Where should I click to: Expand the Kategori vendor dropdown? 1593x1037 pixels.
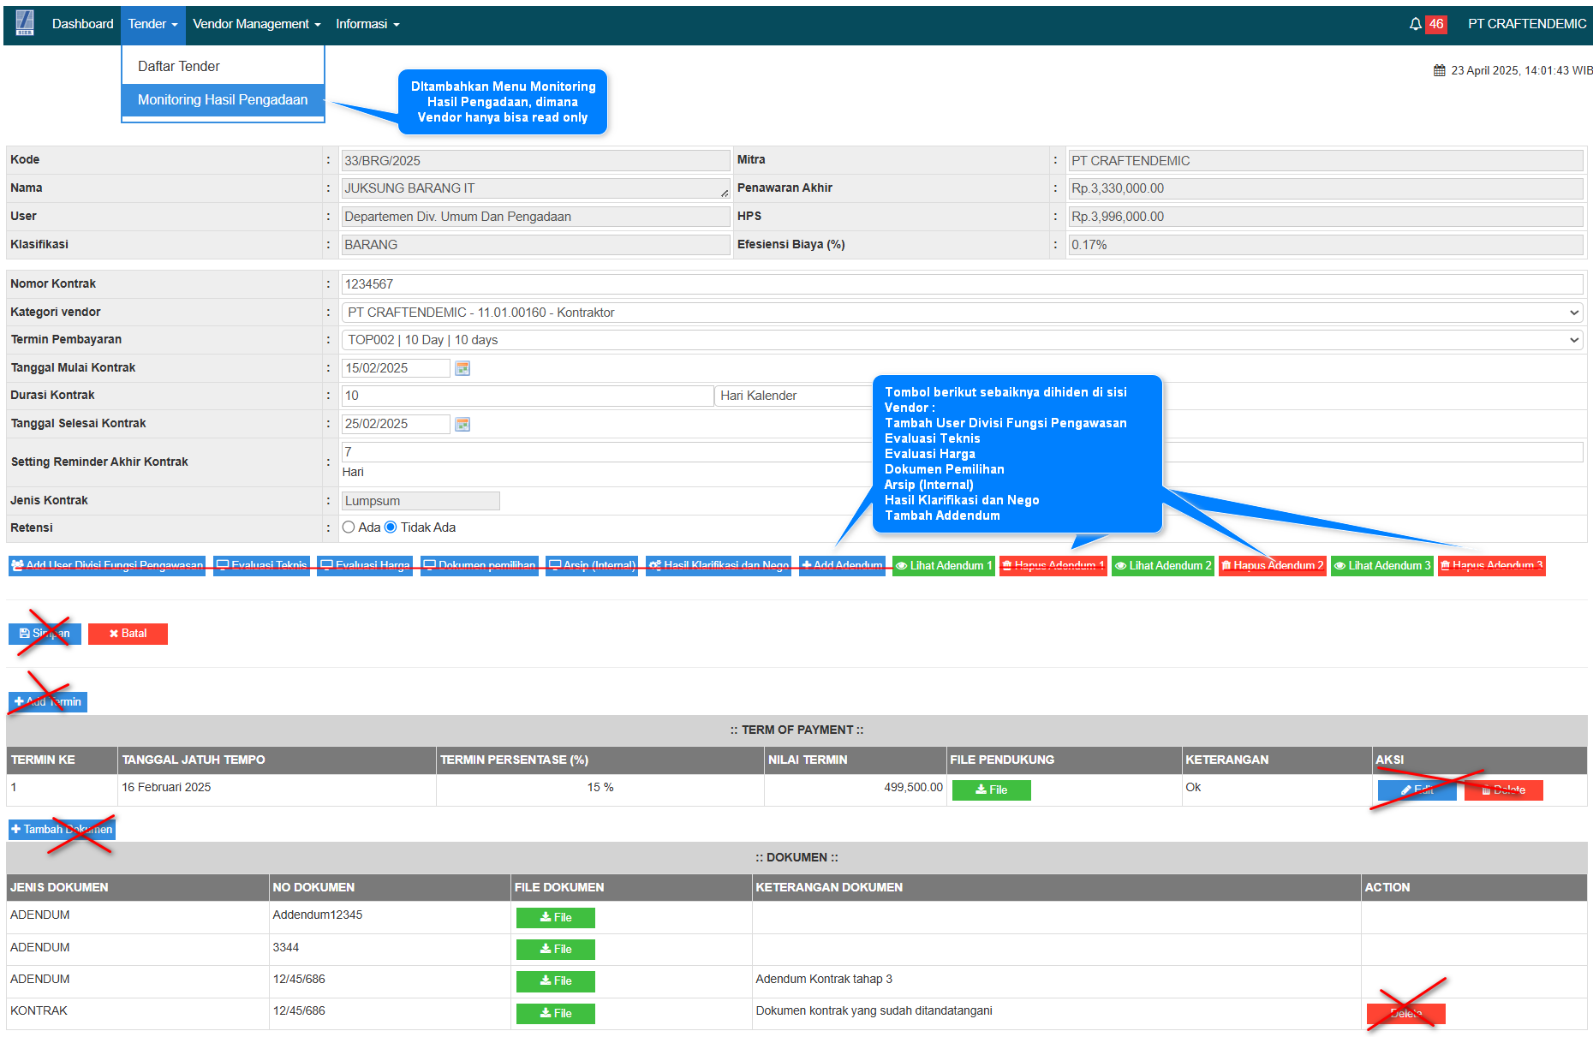pyautogui.click(x=961, y=313)
